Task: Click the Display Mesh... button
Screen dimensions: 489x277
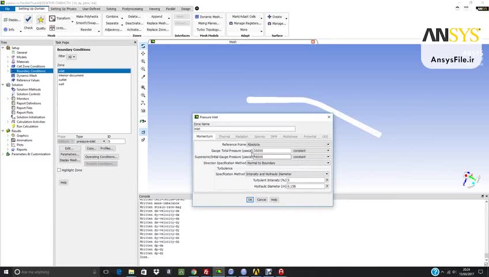Action: 70,160
